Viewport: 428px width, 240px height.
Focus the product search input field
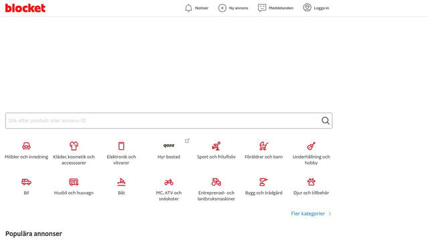(169, 121)
